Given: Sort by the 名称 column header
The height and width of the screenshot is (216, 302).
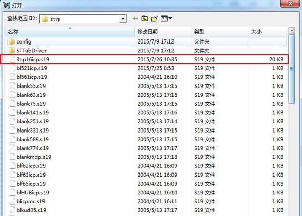Looking at the screenshot, I should click(70, 31).
